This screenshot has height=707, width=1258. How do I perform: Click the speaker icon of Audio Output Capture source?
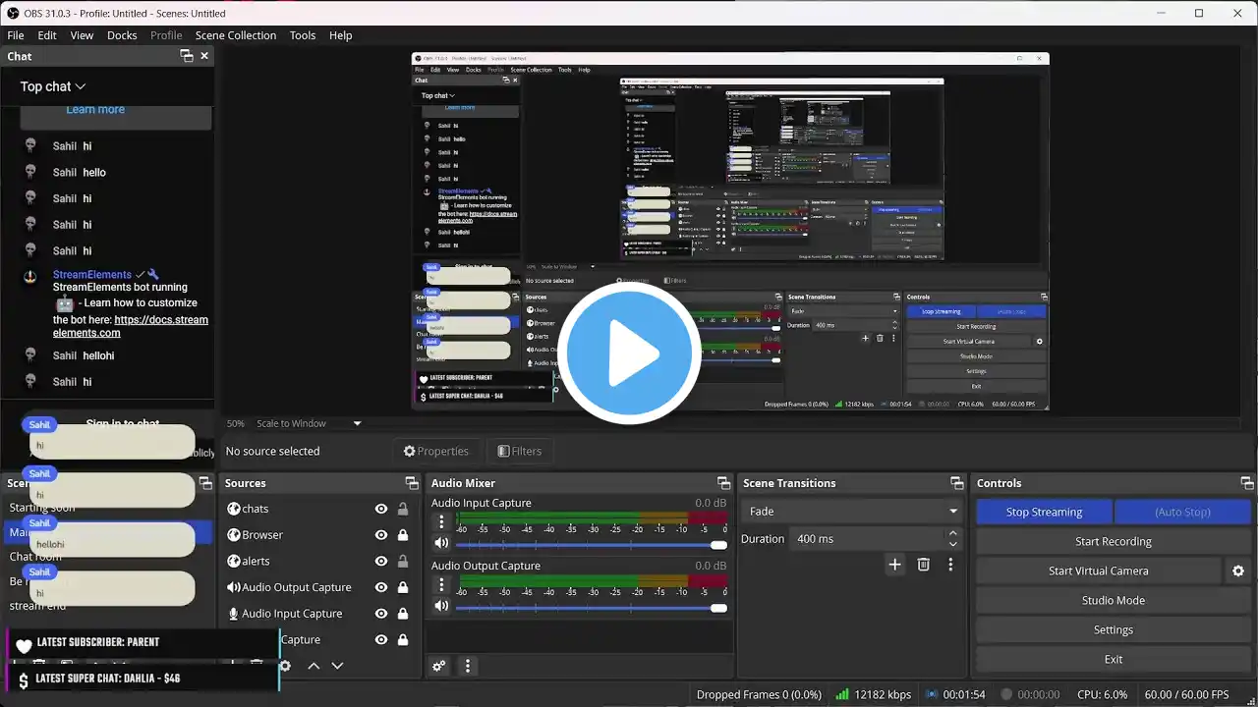234,587
